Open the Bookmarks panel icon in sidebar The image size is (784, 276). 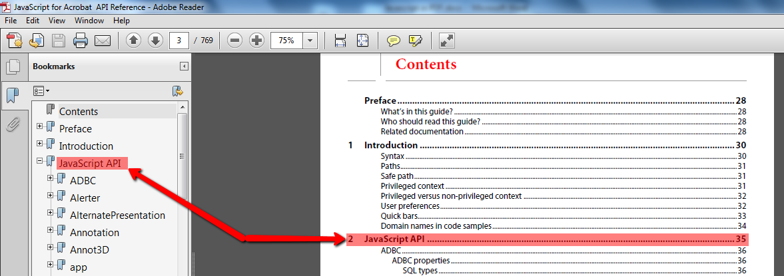click(x=13, y=95)
